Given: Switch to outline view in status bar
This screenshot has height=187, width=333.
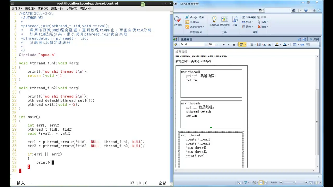Looking at the screenshot, I should pos(266,182).
